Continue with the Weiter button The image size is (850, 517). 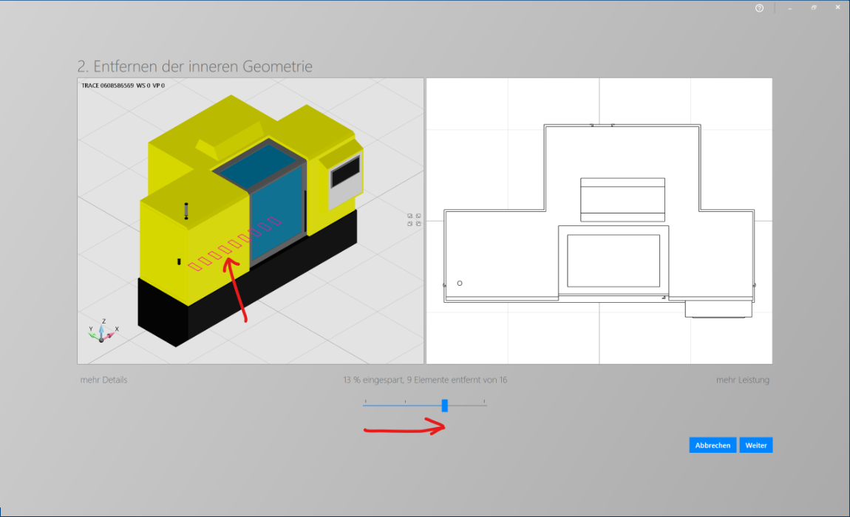click(x=755, y=445)
